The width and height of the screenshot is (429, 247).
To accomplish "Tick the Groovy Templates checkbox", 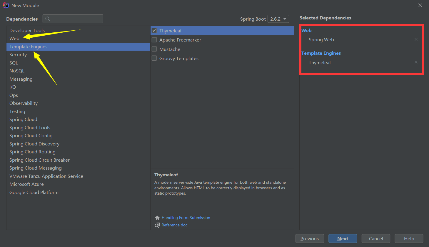I will coord(154,58).
